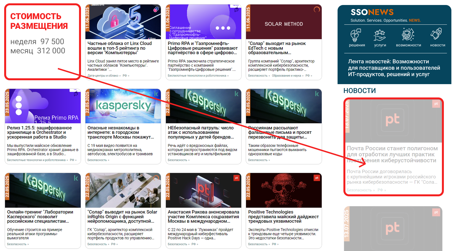Open headline Частные облака от Linx Cloud
This screenshot has height=251, width=455.
pos(120,48)
